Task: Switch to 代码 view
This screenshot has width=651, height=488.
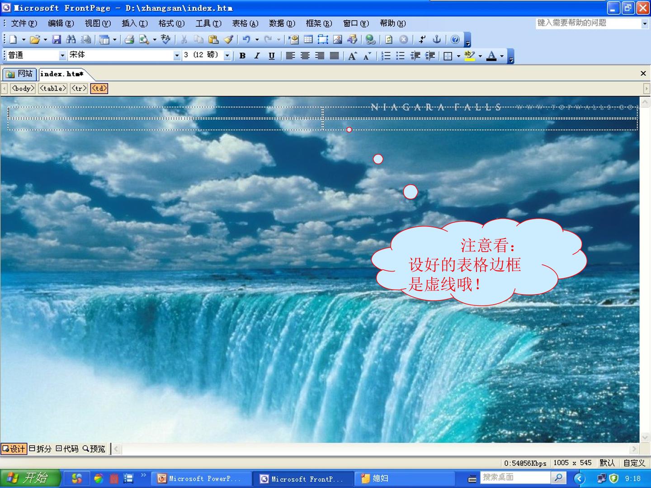Action: click(x=67, y=449)
